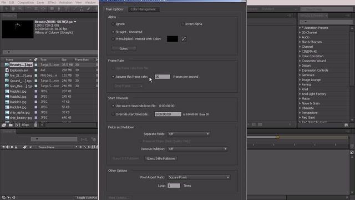355x200 pixels.
Task: Select Use source timecode from file
Action: coord(113,106)
